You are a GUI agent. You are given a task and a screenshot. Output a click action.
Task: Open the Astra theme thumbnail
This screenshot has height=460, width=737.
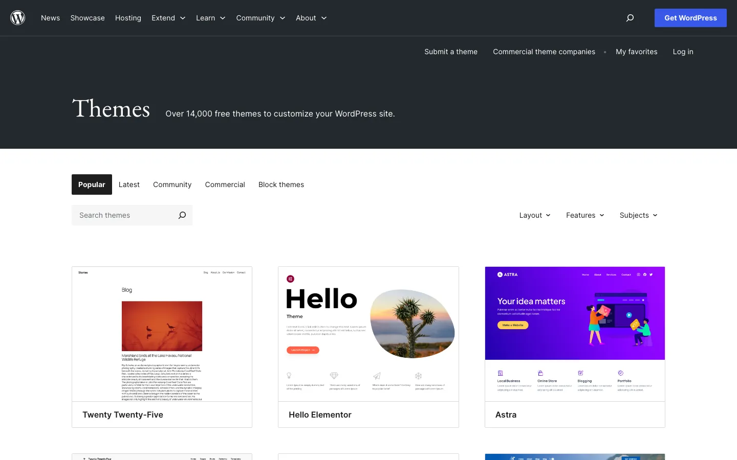575,334
